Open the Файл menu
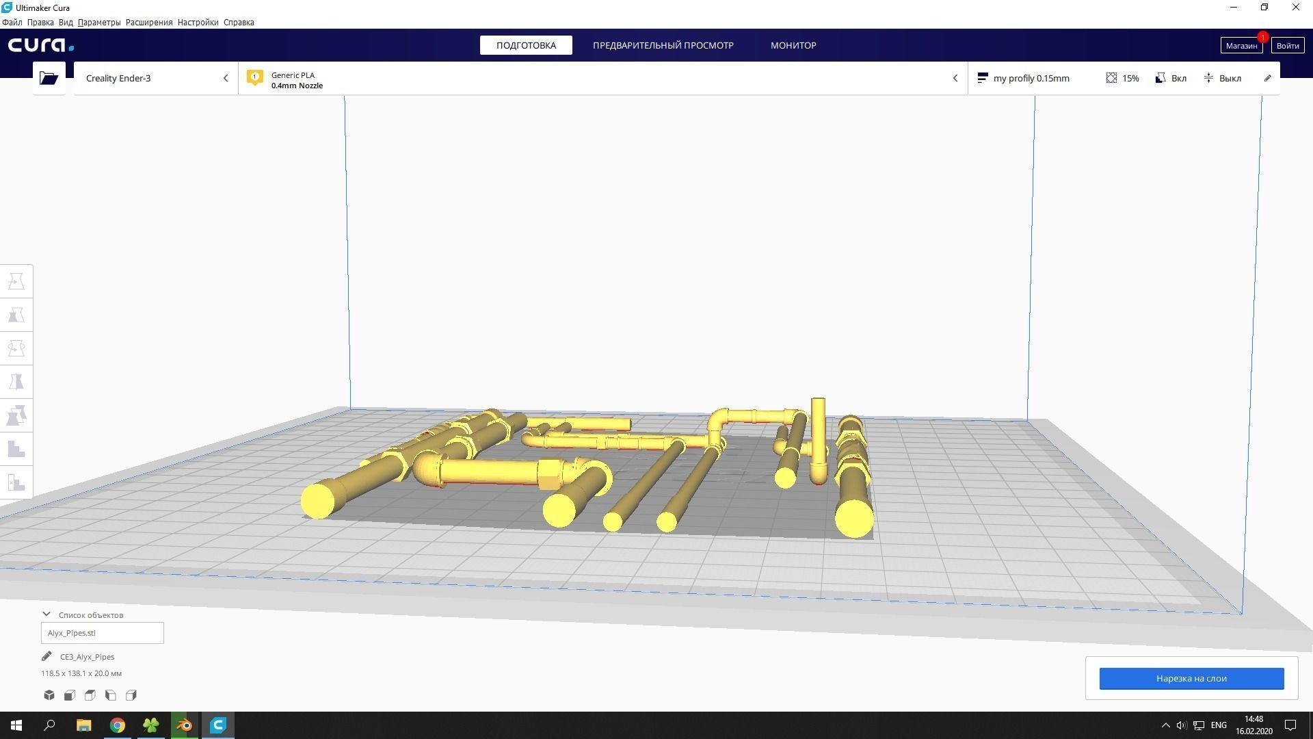Screen dimensions: 1313x739 coord(12,22)
